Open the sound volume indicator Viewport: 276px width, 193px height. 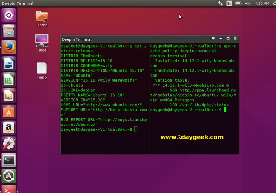248,3
